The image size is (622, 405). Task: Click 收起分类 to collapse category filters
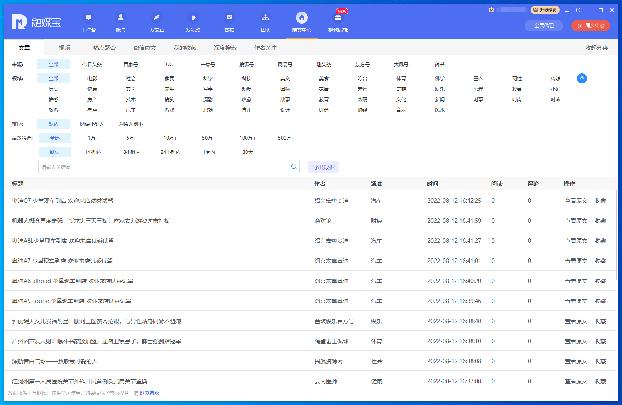point(596,48)
